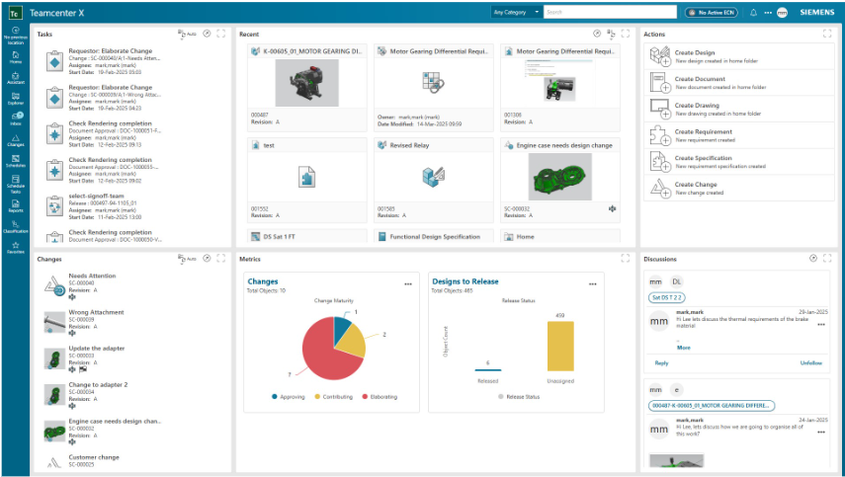Click the No Active ECN button

pyautogui.click(x=711, y=13)
